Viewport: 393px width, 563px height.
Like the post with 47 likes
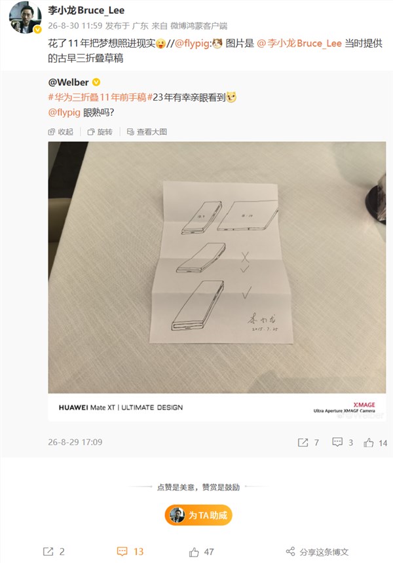click(x=194, y=551)
